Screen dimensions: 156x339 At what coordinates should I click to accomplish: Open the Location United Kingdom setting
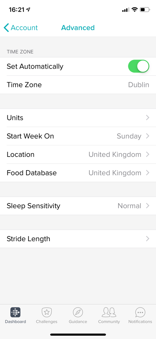point(78,154)
